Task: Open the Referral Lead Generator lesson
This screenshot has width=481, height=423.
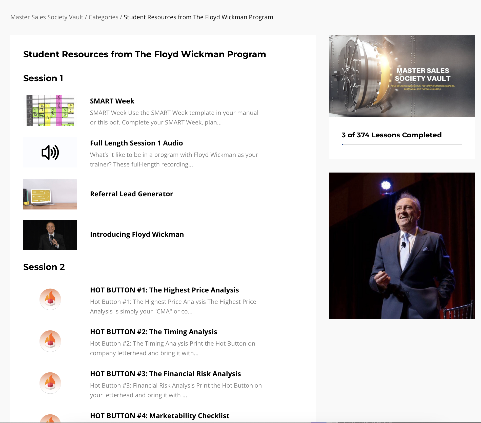Action: click(132, 194)
